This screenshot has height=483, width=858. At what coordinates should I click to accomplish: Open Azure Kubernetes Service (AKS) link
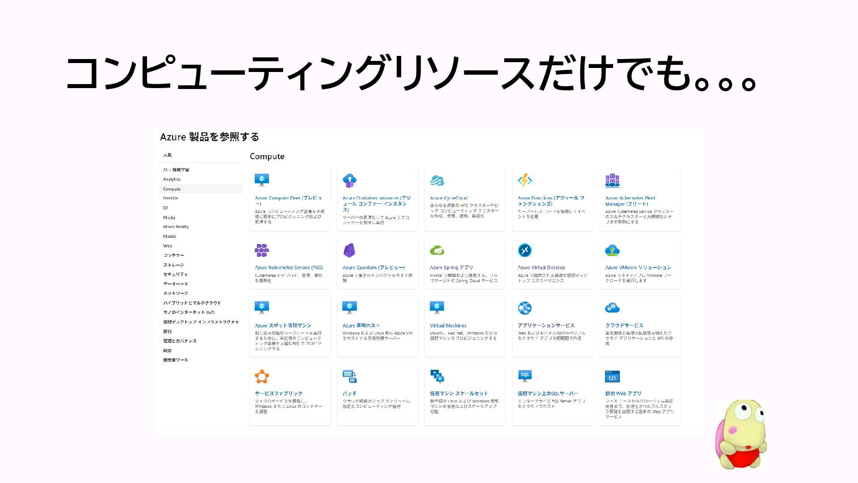coord(289,267)
